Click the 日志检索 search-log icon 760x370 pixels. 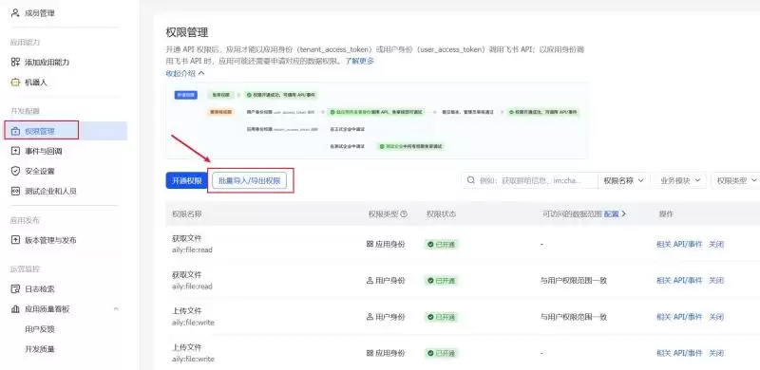pyautogui.click(x=15, y=289)
